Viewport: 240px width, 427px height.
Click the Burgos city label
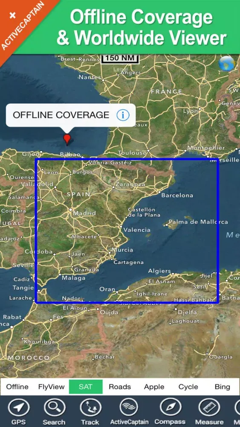click(x=83, y=172)
